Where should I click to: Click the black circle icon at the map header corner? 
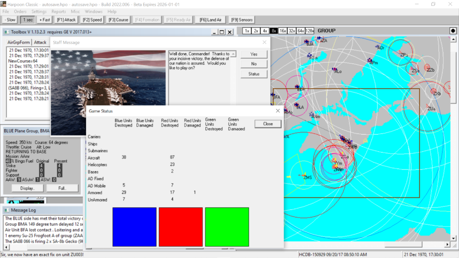(453, 31)
